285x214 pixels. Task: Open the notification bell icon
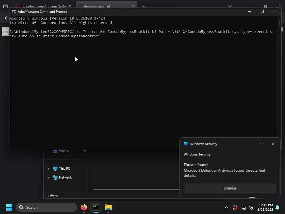click(x=277, y=207)
